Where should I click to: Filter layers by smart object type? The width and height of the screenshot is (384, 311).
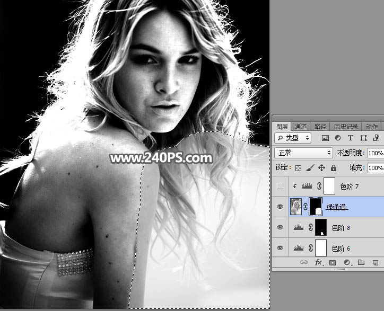[x=377, y=138]
